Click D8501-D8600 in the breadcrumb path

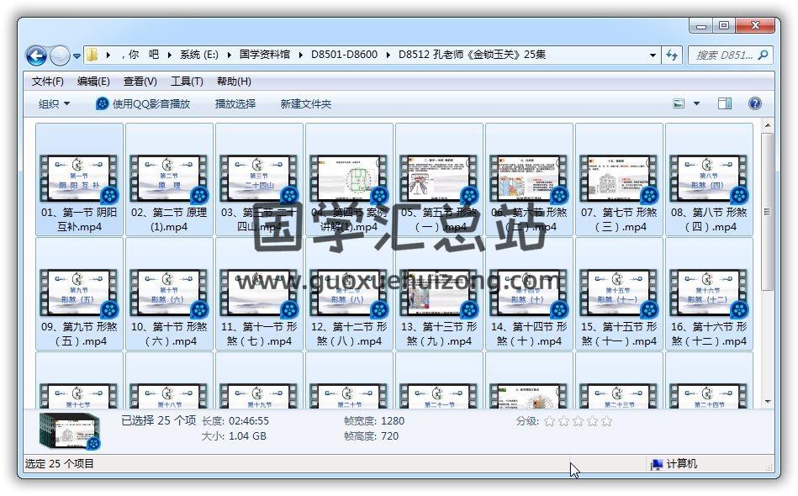click(344, 55)
